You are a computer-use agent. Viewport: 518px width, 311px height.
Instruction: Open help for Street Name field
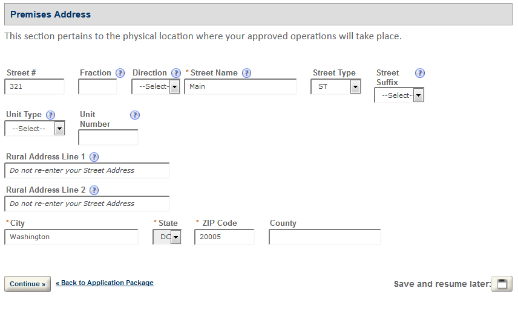[x=247, y=73]
